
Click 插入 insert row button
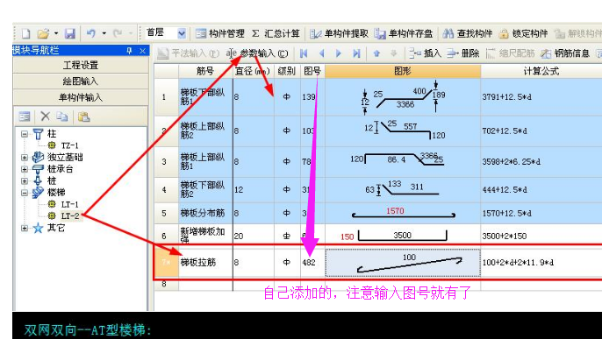tap(425, 53)
